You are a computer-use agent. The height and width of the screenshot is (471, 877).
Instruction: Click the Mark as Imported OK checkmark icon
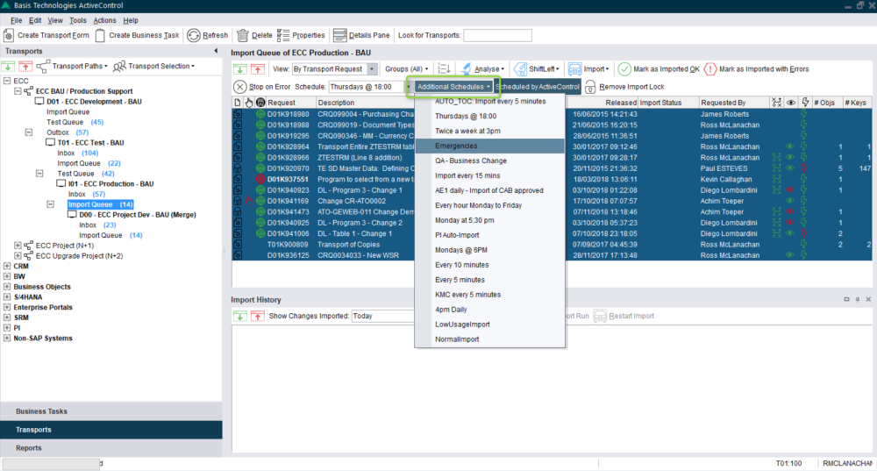pos(624,68)
